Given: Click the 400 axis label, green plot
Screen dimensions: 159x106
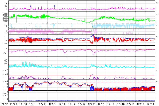Looking at the screenshot, I should tap(5, 21).
